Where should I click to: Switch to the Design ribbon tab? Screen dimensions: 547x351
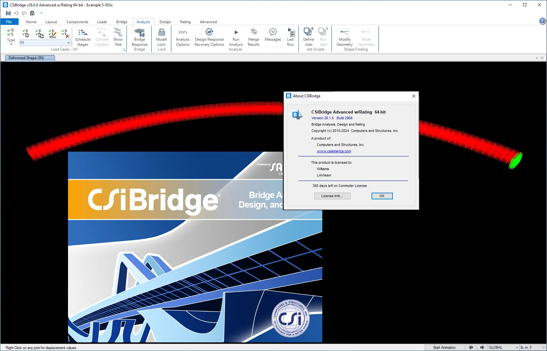pyautogui.click(x=165, y=22)
